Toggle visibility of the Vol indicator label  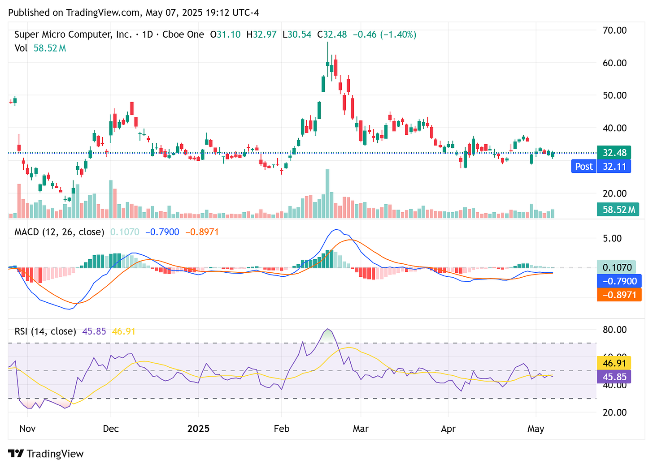pos(21,48)
